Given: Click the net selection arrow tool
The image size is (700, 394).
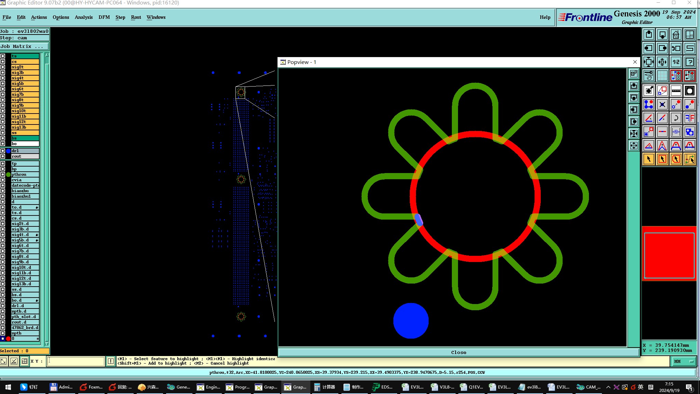Looking at the screenshot, I should (x=690, y=159).
